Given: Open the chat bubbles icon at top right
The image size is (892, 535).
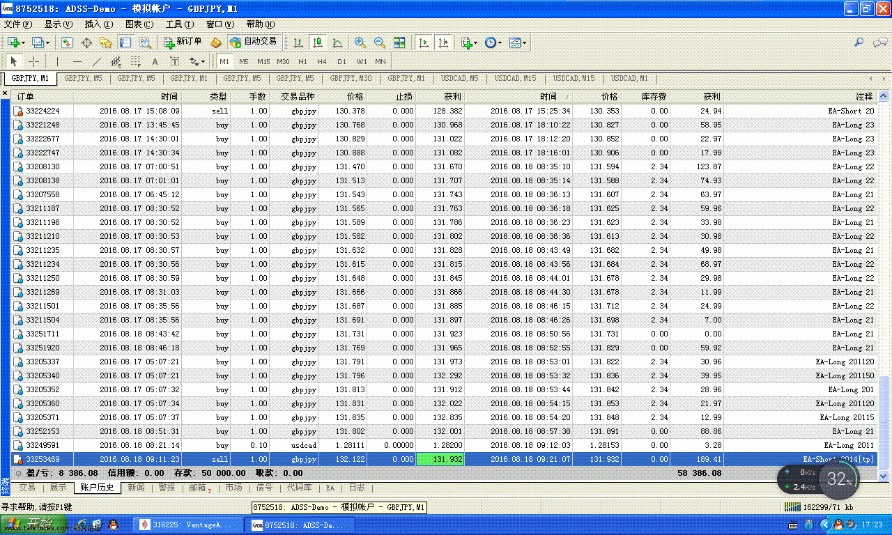Looking at the screenshot, I should click(x=879, y=42).
